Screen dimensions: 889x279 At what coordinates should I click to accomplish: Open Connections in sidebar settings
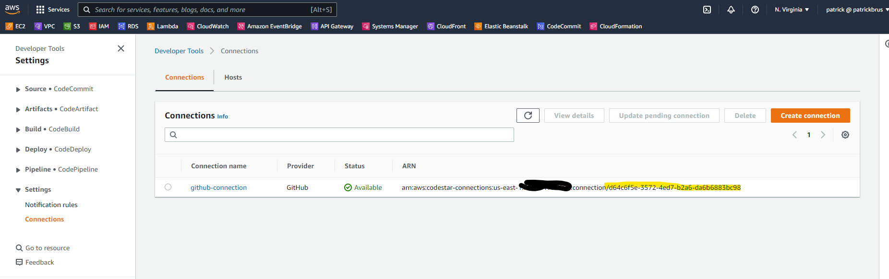click(45, 219)
